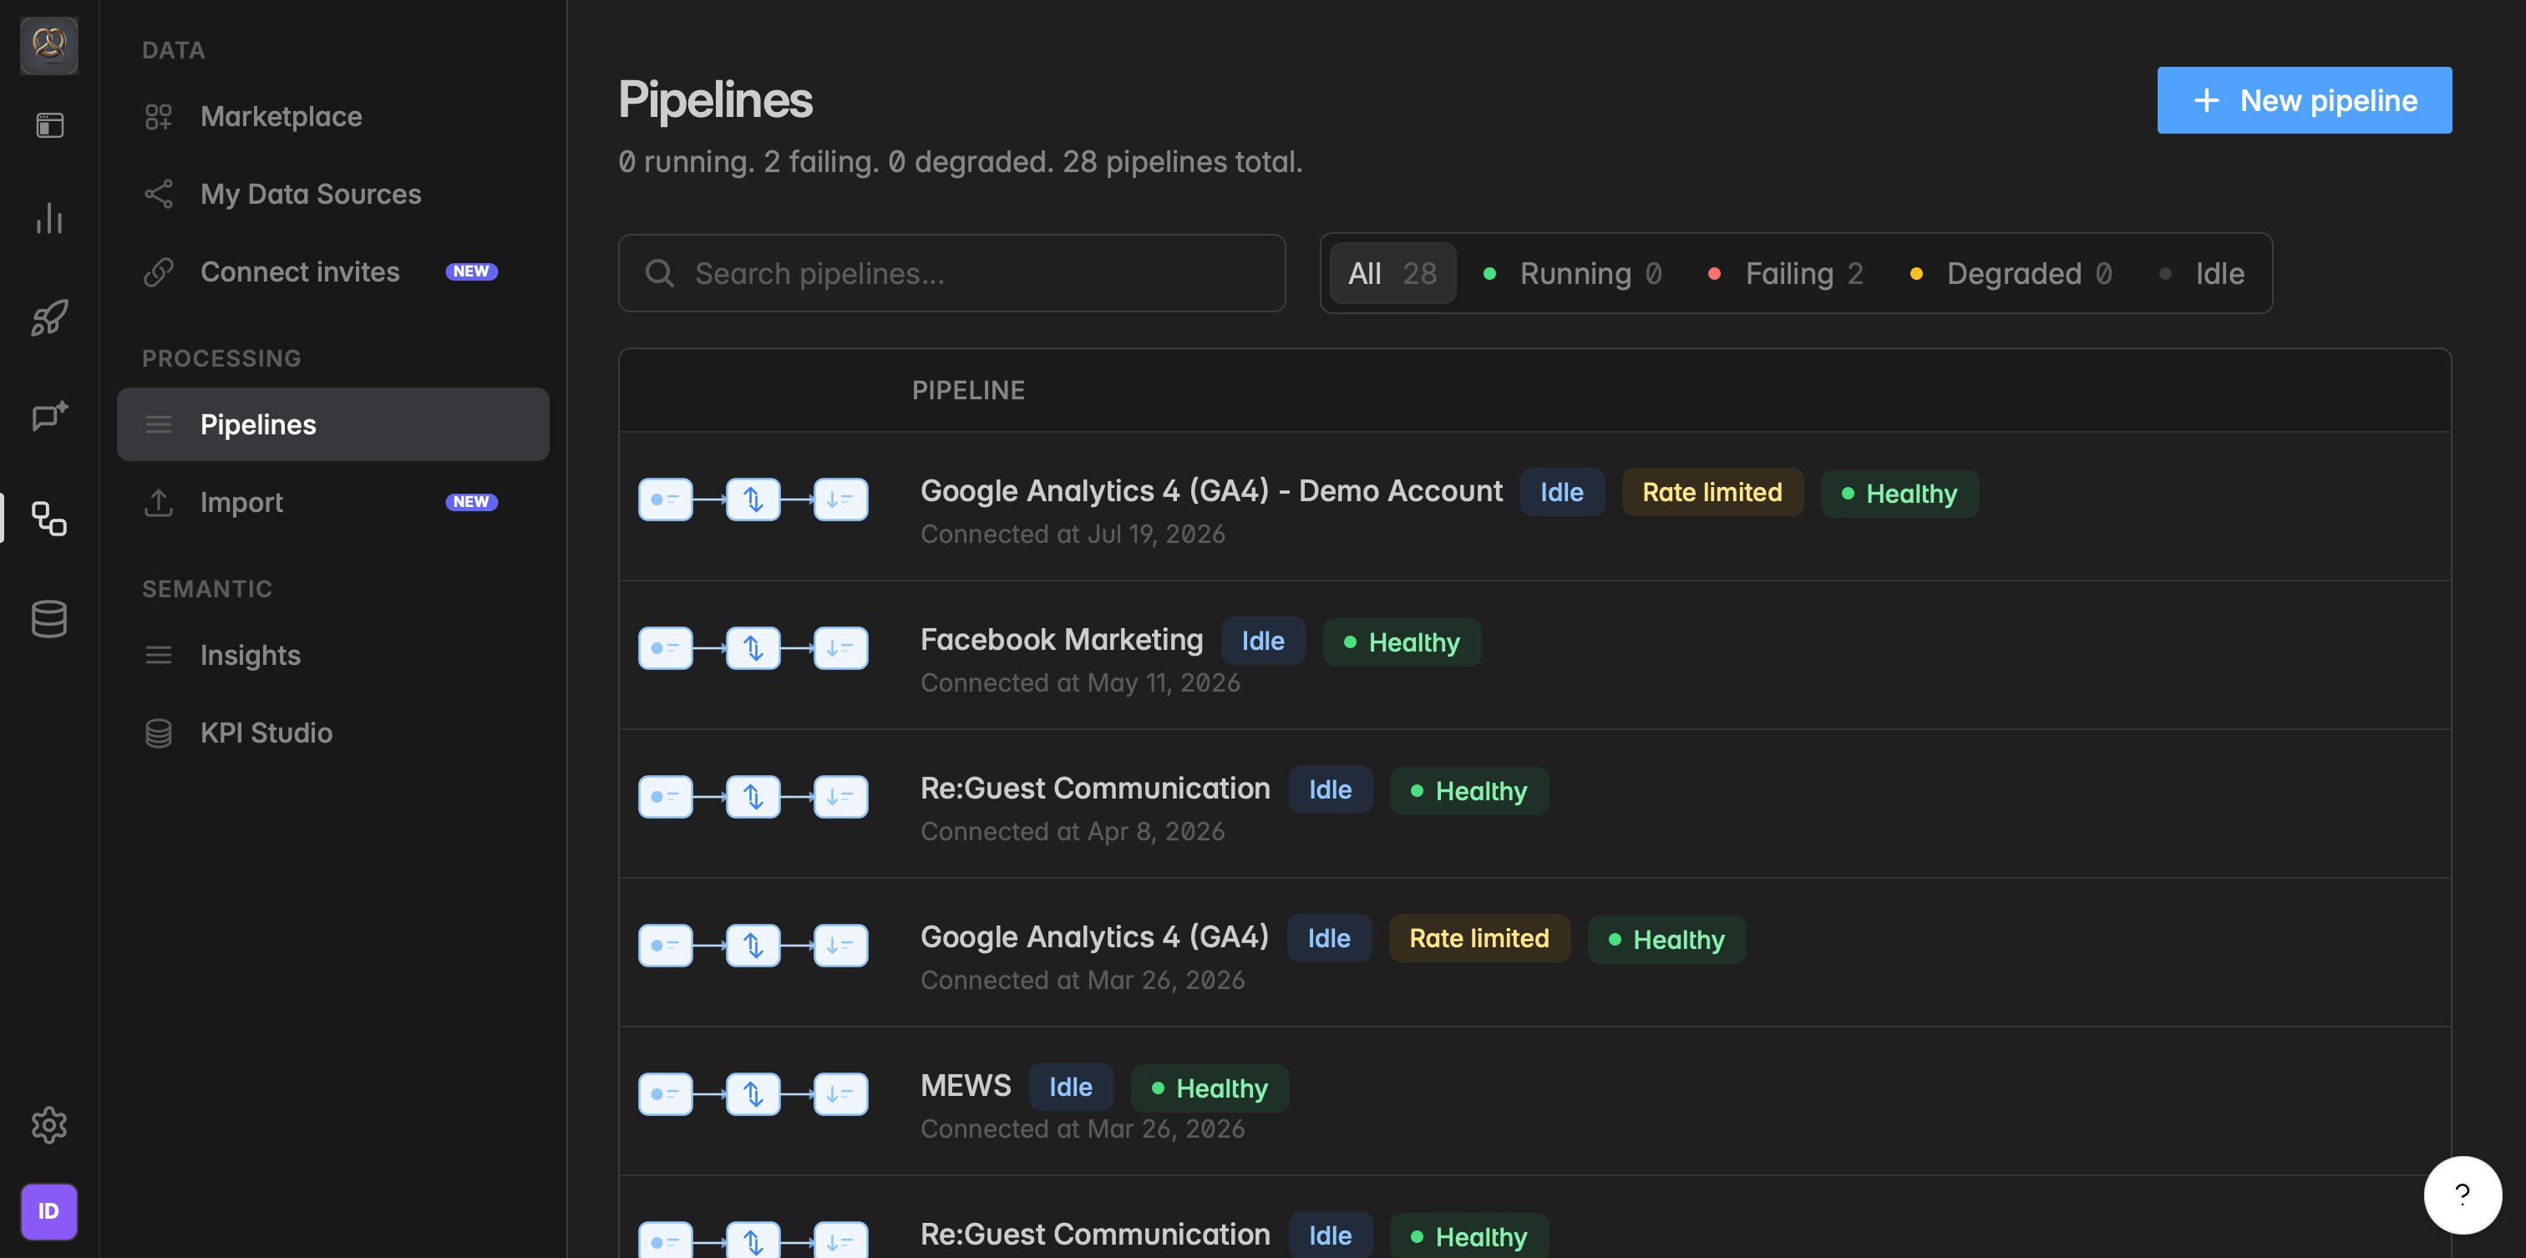Click the Google Analytics 4 (GA4) Mar 26 pipeline diagram
Screen dimensions: 2526x1258
click(x=753, y=946)
